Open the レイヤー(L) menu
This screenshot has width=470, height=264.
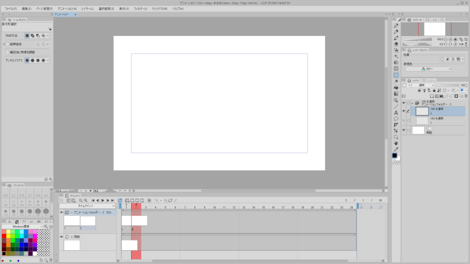pos(88,9)
